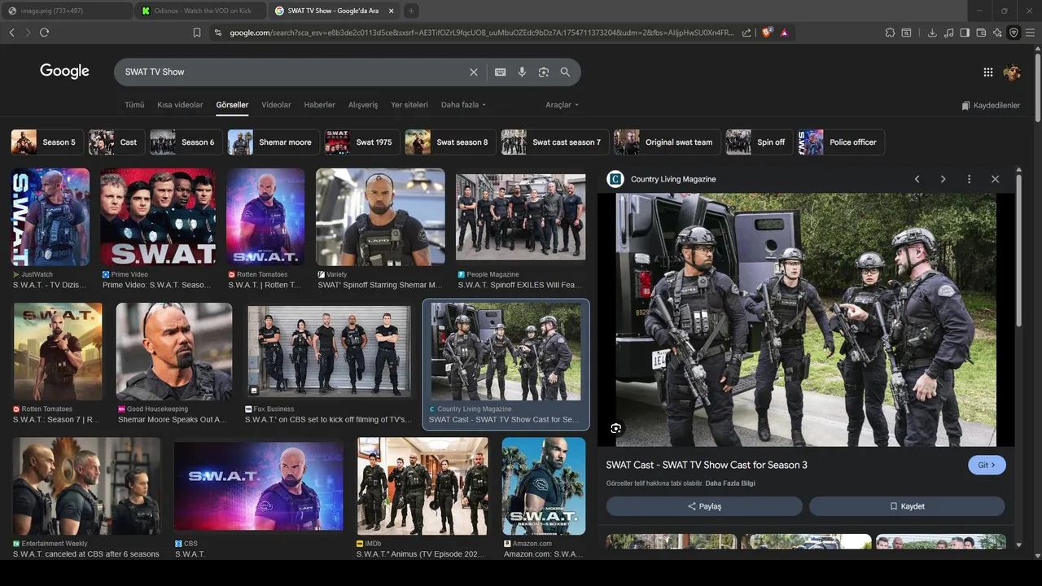This screenshot has height=586, width=1042.
Task: Open the 'Yer siteleri' search tab
Action: click(x=409, y=105)
